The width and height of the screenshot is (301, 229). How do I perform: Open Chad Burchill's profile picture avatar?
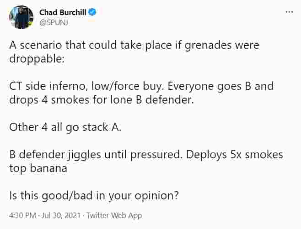(21, 17)
